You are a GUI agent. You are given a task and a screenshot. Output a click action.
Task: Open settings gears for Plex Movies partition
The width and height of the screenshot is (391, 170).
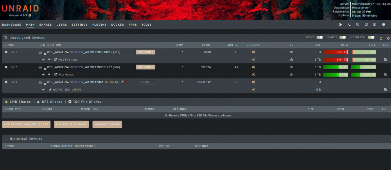(253, 74)
